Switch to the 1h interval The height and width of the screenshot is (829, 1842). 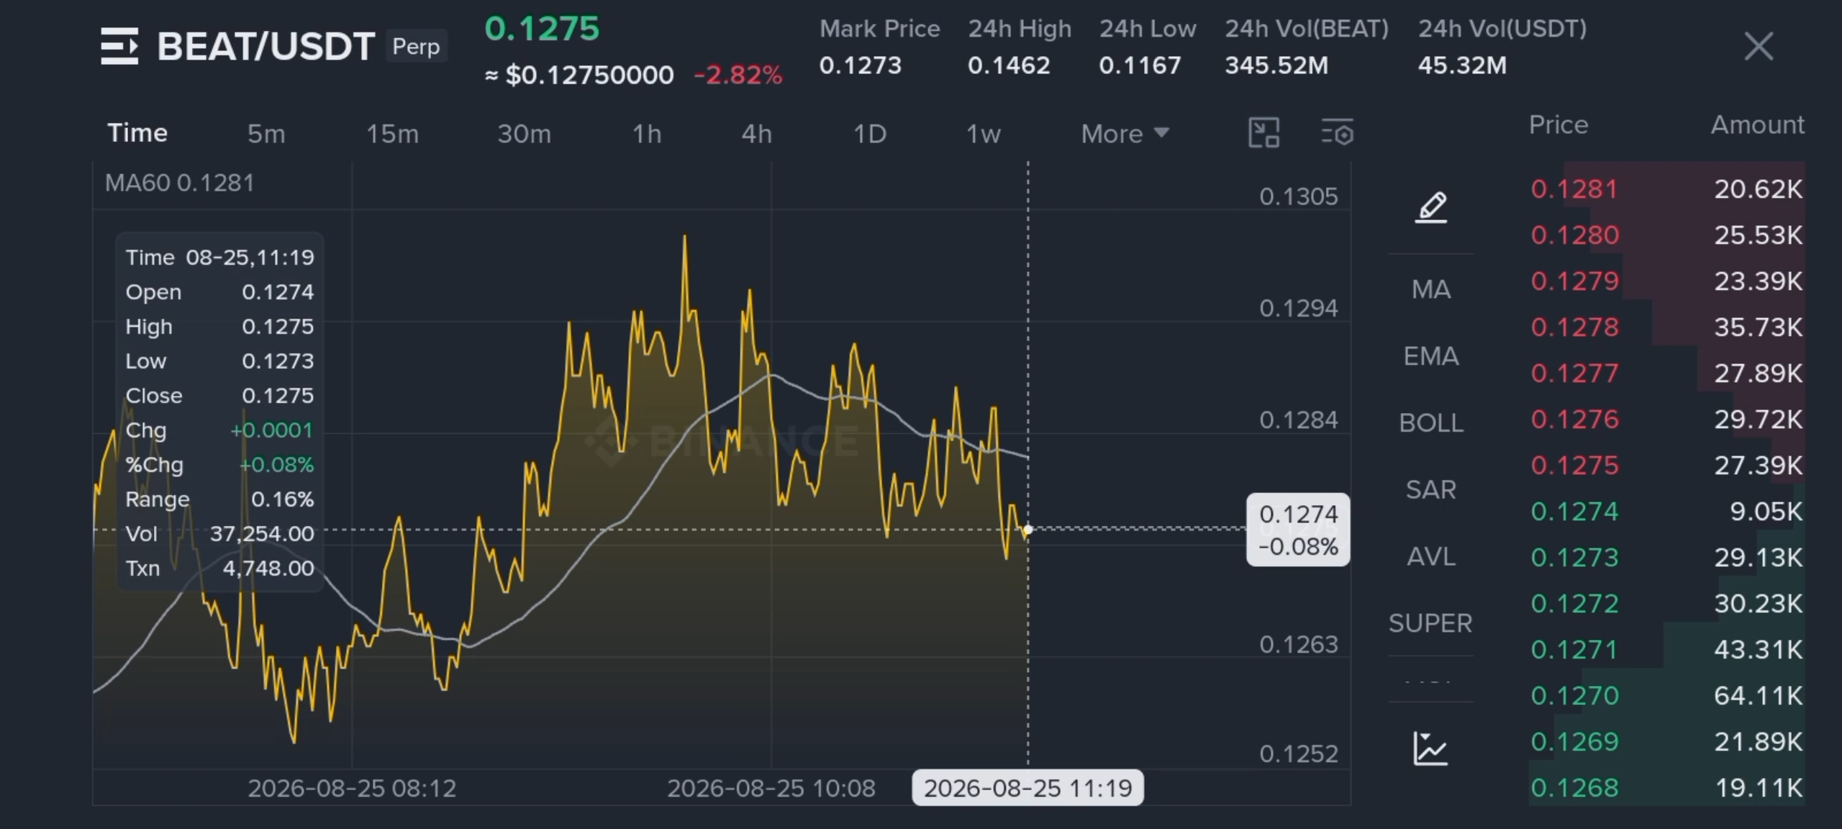click(647, 134)
